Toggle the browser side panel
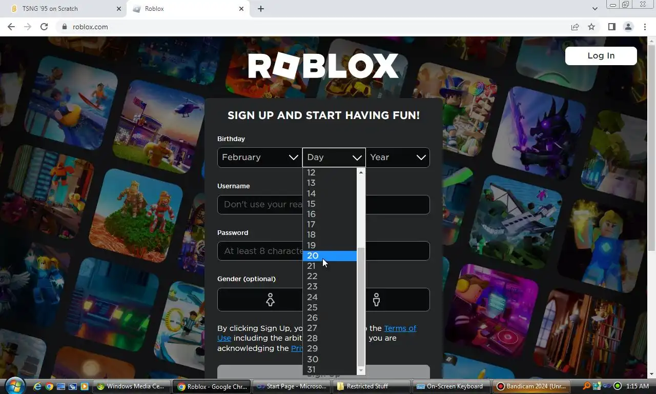This screenshot has width=656, height=394. [x=611, y=27]
